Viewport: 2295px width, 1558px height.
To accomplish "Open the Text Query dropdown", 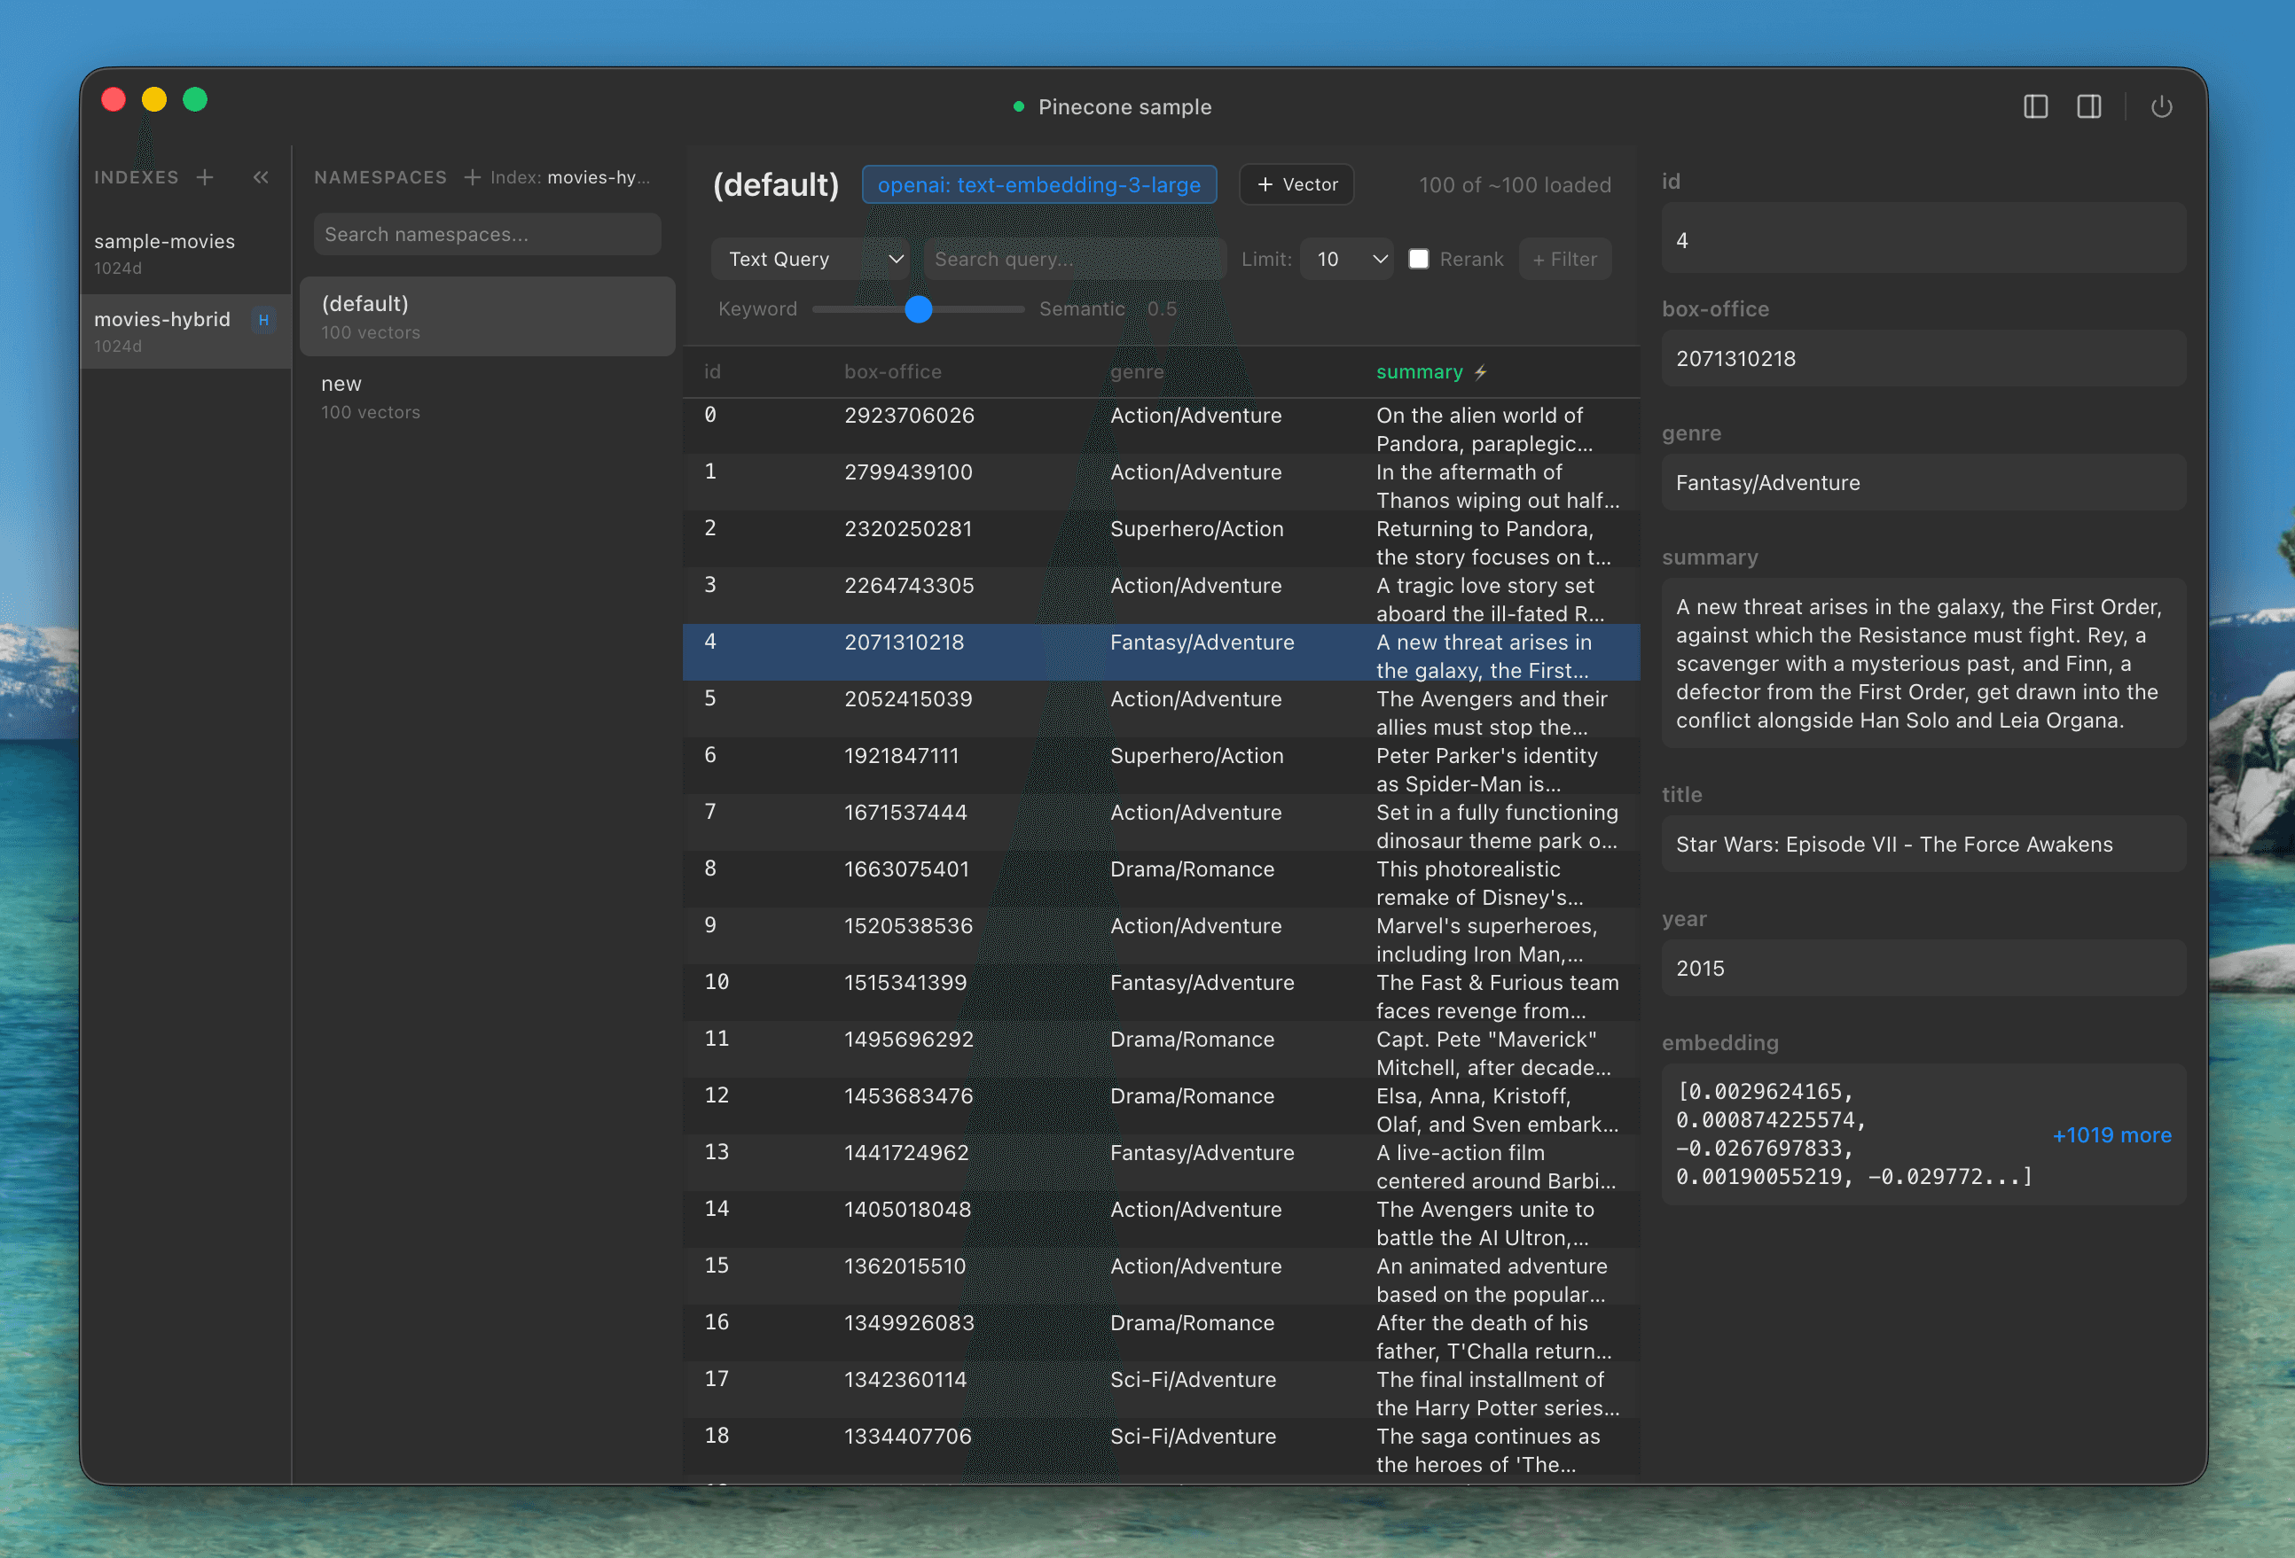I will tap(811, 260).
